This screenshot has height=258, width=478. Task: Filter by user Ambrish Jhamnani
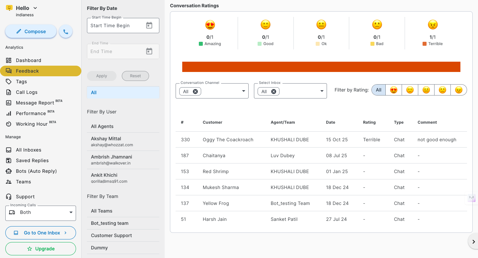pyautogui.click(x=123, y=160)
